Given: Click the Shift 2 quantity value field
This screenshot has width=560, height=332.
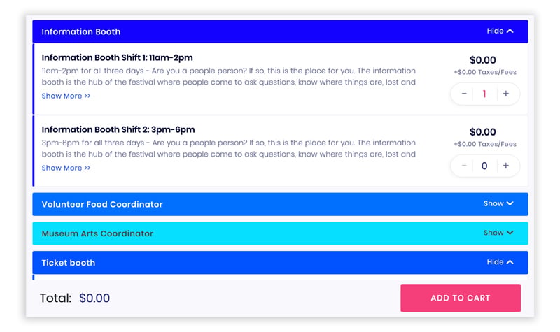Looking at the screenshot, I should point(484,166).
